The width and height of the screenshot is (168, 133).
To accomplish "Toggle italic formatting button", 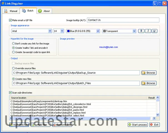I will (148, 31).
